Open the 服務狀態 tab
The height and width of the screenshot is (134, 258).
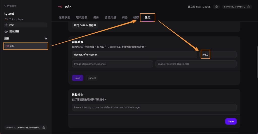64,17
